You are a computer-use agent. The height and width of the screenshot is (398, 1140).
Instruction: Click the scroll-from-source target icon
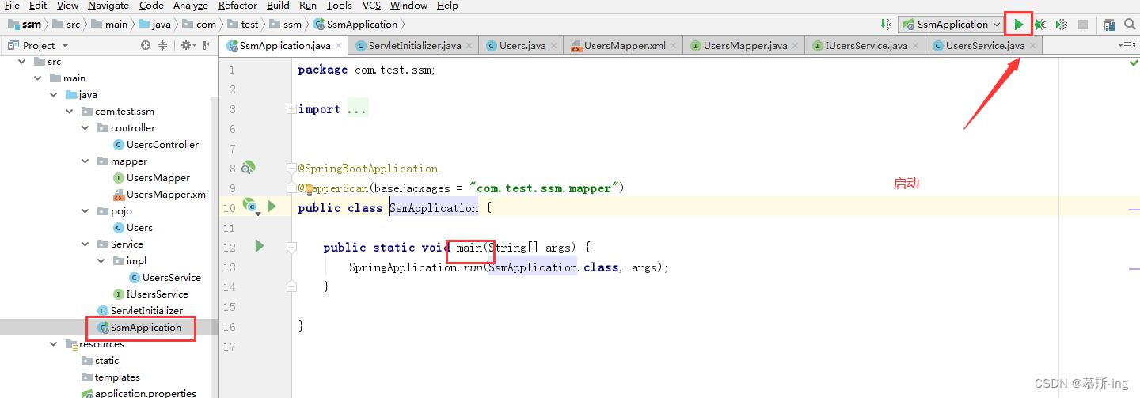click(146, 45)
